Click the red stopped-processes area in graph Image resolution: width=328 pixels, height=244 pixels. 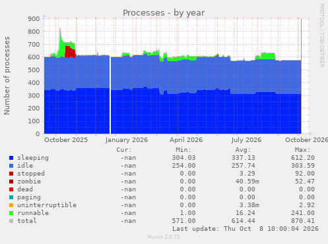click(70, 52)
